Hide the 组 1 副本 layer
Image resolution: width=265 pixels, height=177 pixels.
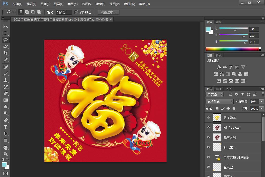pyautogui.click(x=208, y=118)
